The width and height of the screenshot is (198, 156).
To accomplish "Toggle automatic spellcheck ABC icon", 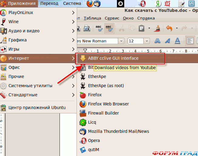I will tap(109, 28).
